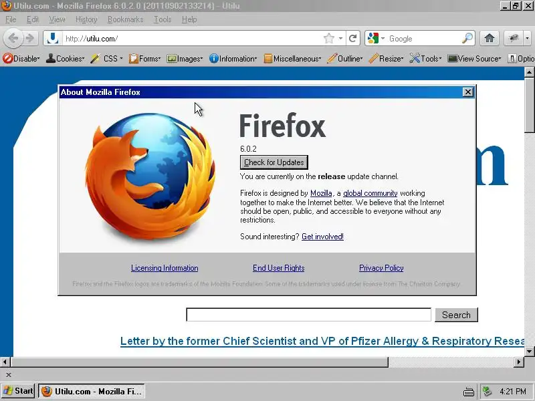
Task: Open the CSS toolbar menu
Action: 107,59
